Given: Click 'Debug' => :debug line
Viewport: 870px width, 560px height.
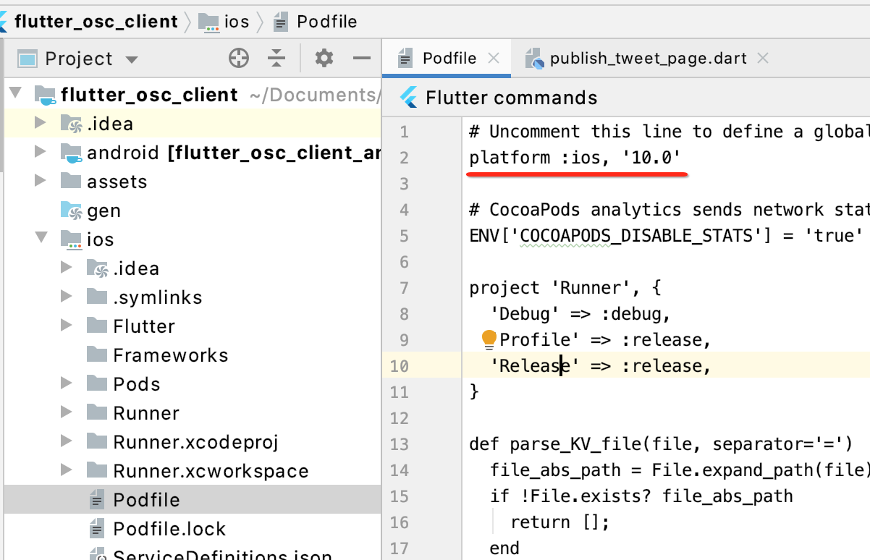Looking at the screenshot, I should point(581,314).
